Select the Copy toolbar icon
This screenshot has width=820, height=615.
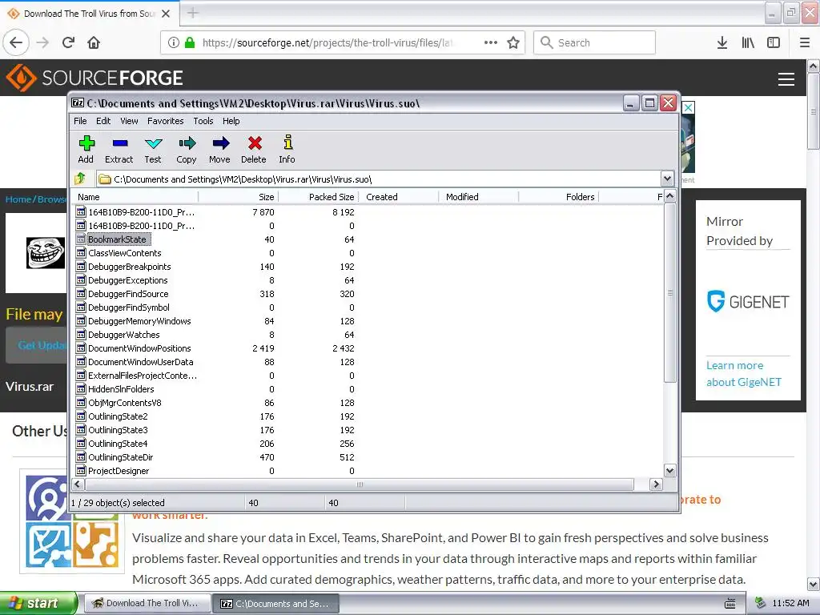click(186, 150)
